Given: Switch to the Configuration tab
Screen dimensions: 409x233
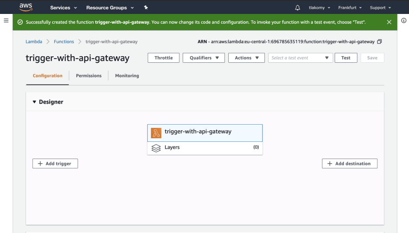Looking at the screenshot, I should (47, 76).
